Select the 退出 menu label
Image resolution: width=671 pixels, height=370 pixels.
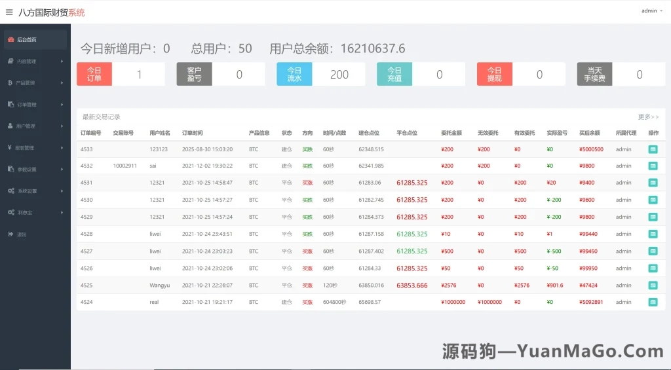point(22,234)
